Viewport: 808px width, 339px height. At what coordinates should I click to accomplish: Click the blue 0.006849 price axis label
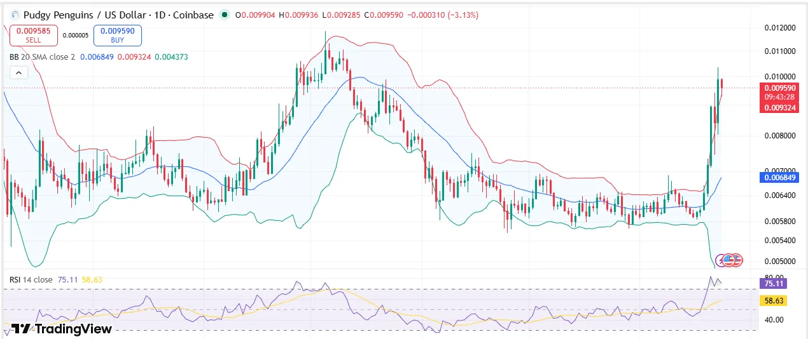pos(779,177)
